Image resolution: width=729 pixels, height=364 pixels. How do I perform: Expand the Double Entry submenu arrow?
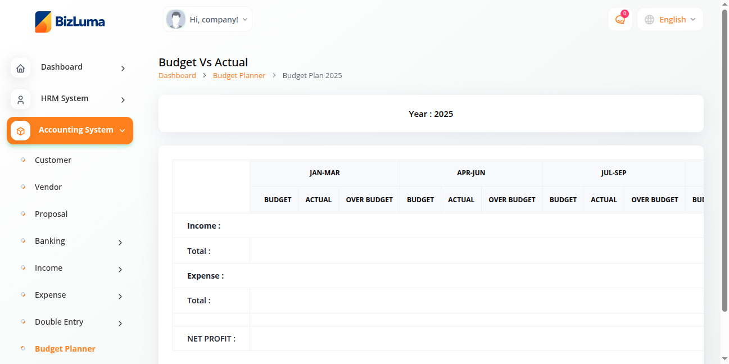[120, 324]
